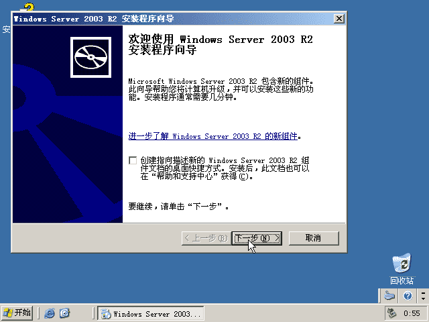Close the setup wizard window
This screenshot has height=322, width=429.
(x=341, y=19)
